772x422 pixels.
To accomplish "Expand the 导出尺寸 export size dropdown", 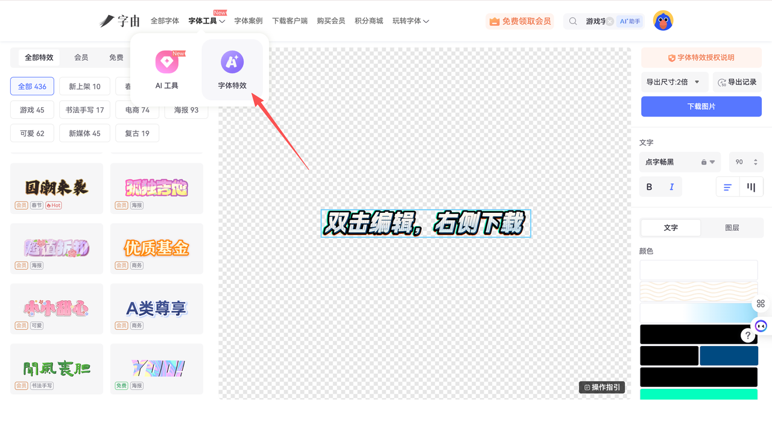I will [674, 82].
